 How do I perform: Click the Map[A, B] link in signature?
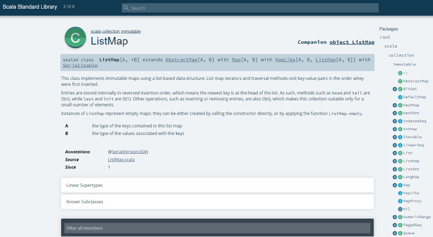[236, 59]
